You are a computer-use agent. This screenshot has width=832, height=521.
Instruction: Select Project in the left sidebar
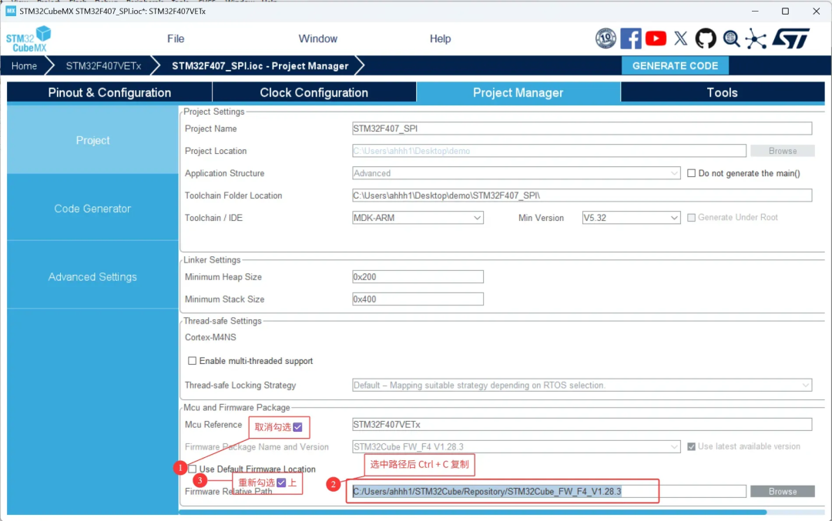click(x=93, y=141)
